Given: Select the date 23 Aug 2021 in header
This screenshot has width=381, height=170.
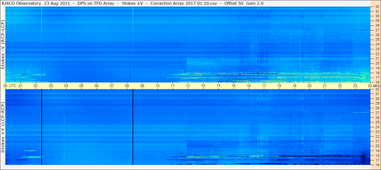Looking at the screenshot, I should tap(57, 3).
